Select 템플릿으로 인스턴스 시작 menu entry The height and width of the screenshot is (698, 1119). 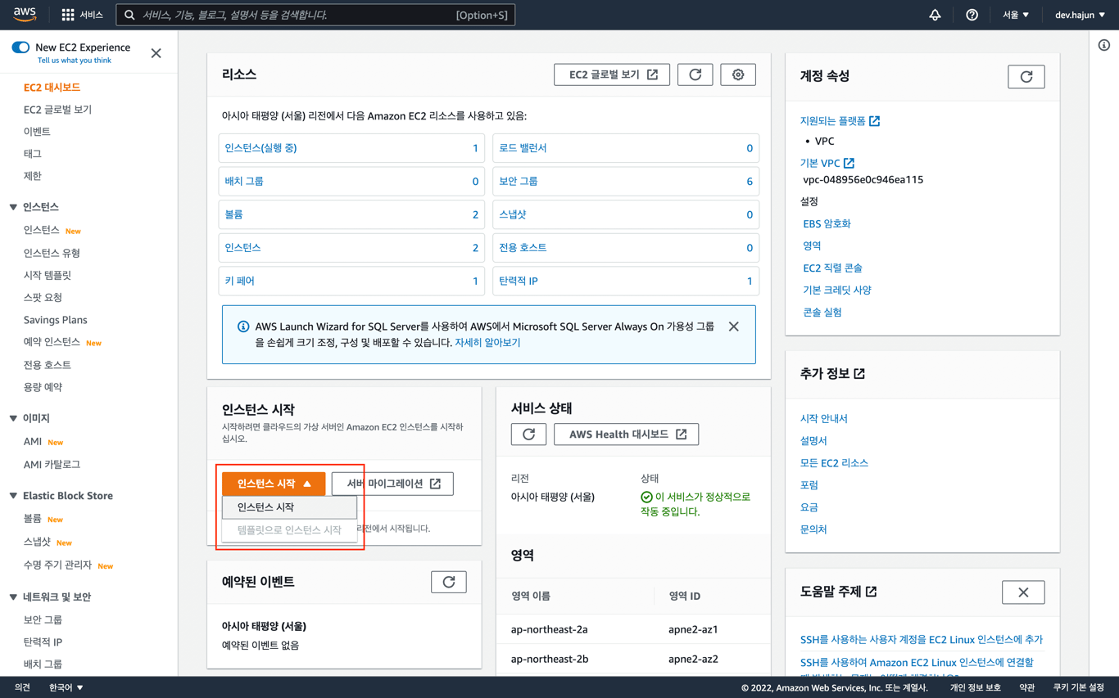(289, 530)
